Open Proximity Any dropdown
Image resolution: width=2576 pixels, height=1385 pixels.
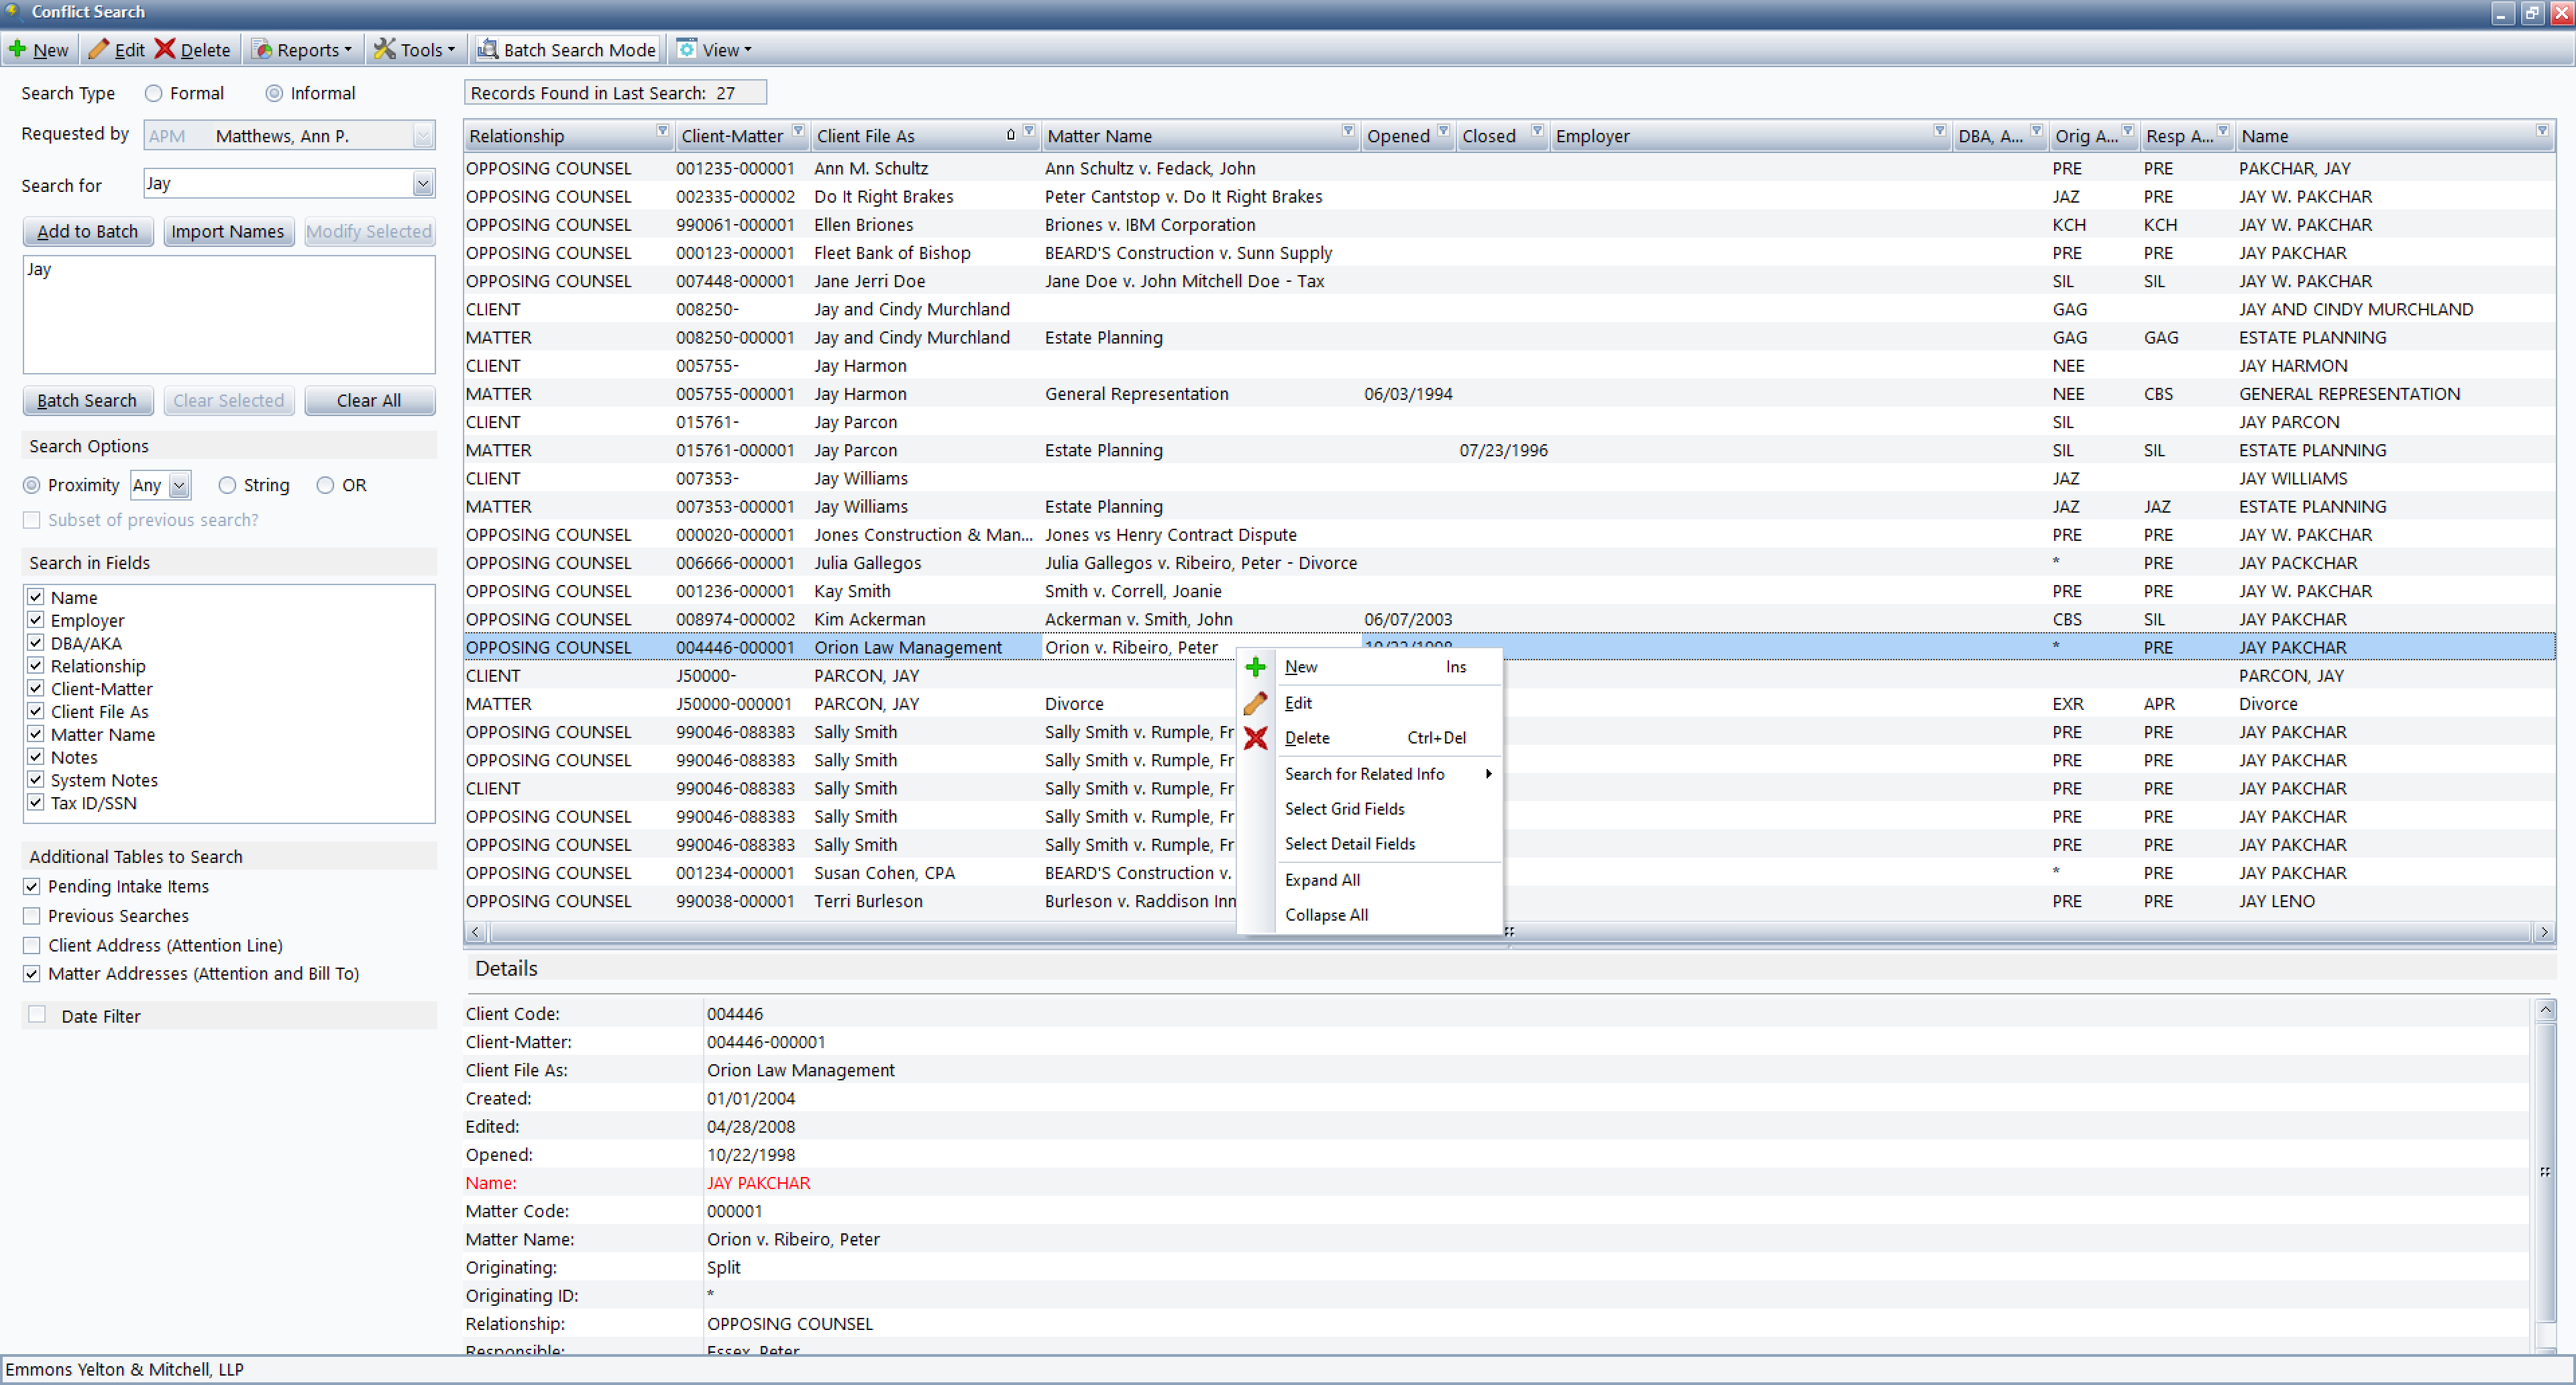coord(179,486)
